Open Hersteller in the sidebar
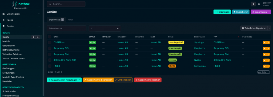Screen dimensions: 273x97 (7, 81)
